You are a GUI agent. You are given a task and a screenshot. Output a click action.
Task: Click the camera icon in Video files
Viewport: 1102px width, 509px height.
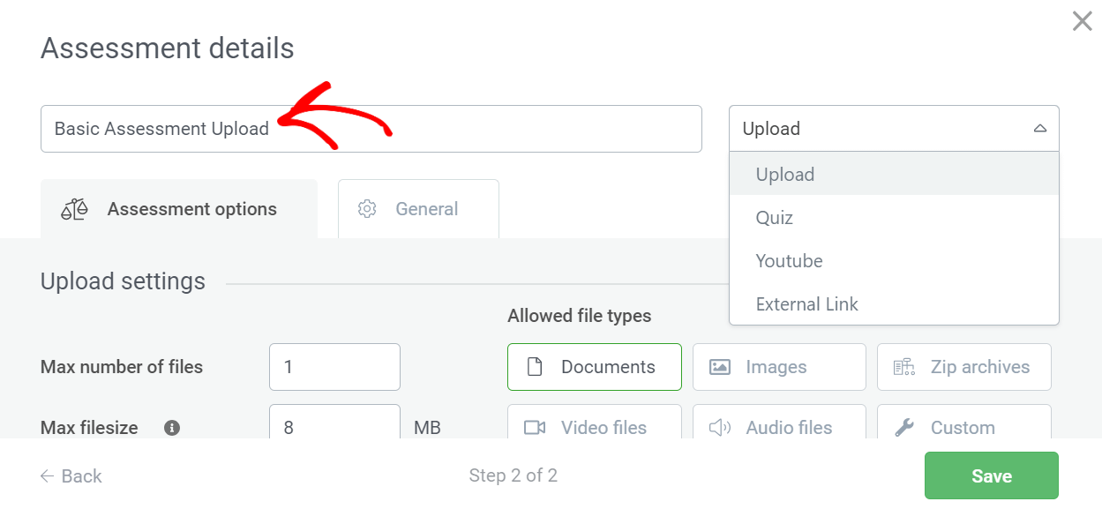click(535, 428)
